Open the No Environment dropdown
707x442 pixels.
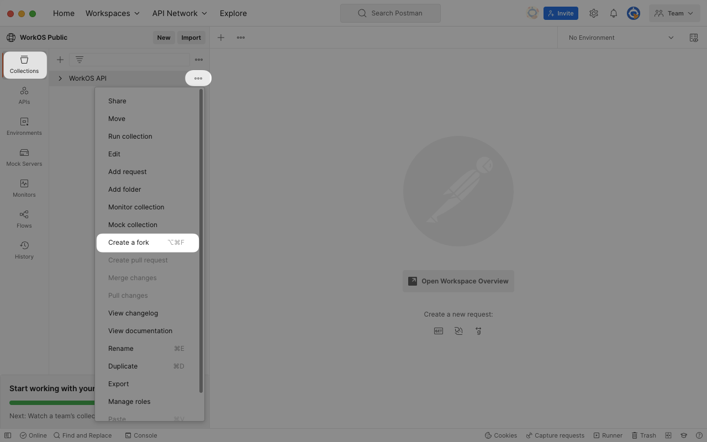[x=621, y=38]
